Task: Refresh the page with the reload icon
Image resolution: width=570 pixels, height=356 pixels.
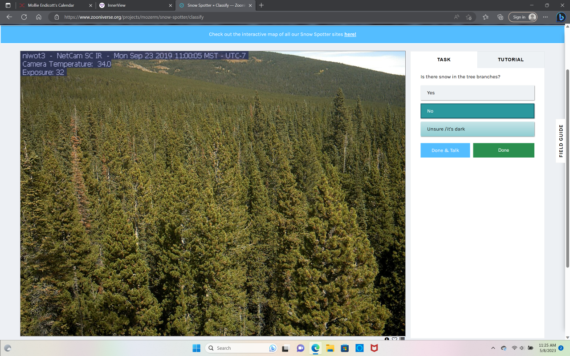Action: (x=24, y=17)
